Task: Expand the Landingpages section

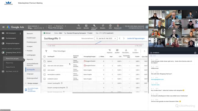Action: click(x=26, y=55)
